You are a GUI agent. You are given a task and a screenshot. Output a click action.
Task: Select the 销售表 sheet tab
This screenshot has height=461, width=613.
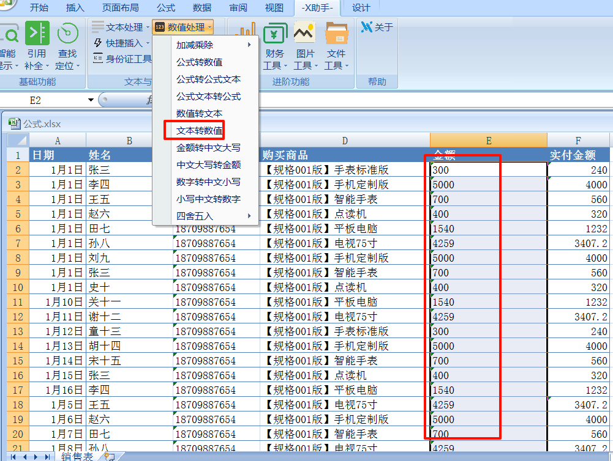[77, 457]
